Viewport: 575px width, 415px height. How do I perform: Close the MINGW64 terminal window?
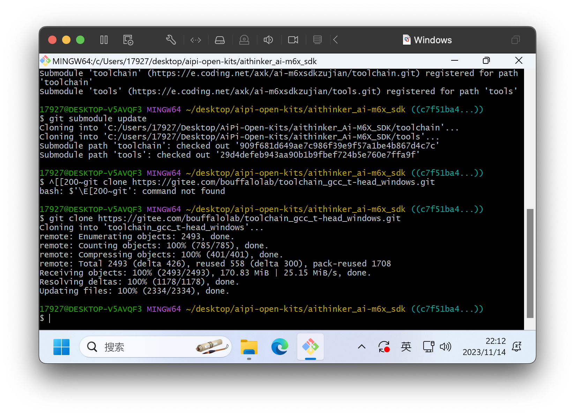[519, 61]
